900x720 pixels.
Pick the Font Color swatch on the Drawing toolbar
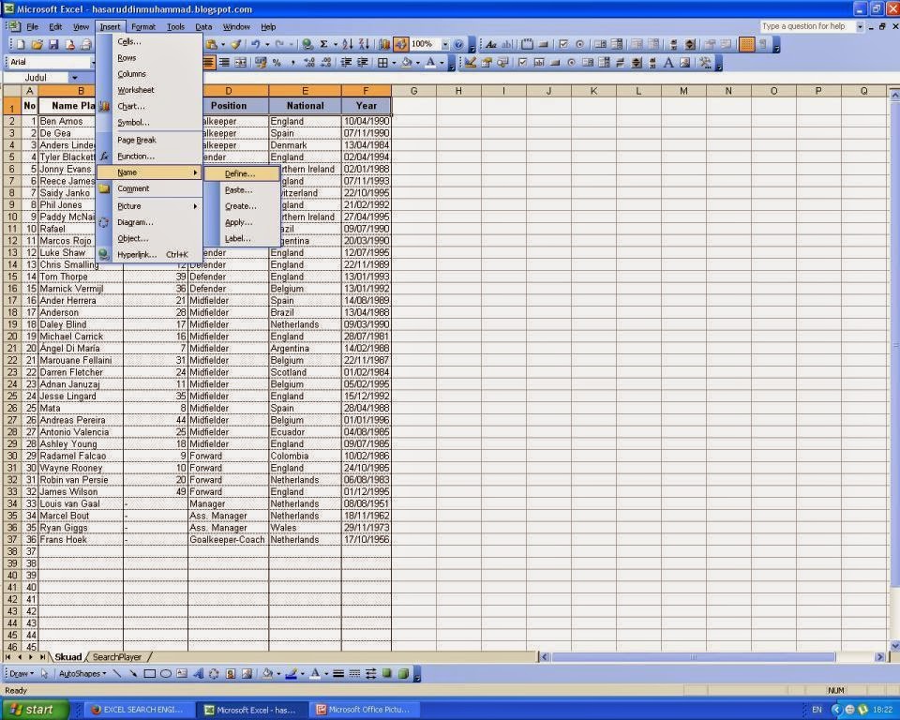[x=314, y=673]
